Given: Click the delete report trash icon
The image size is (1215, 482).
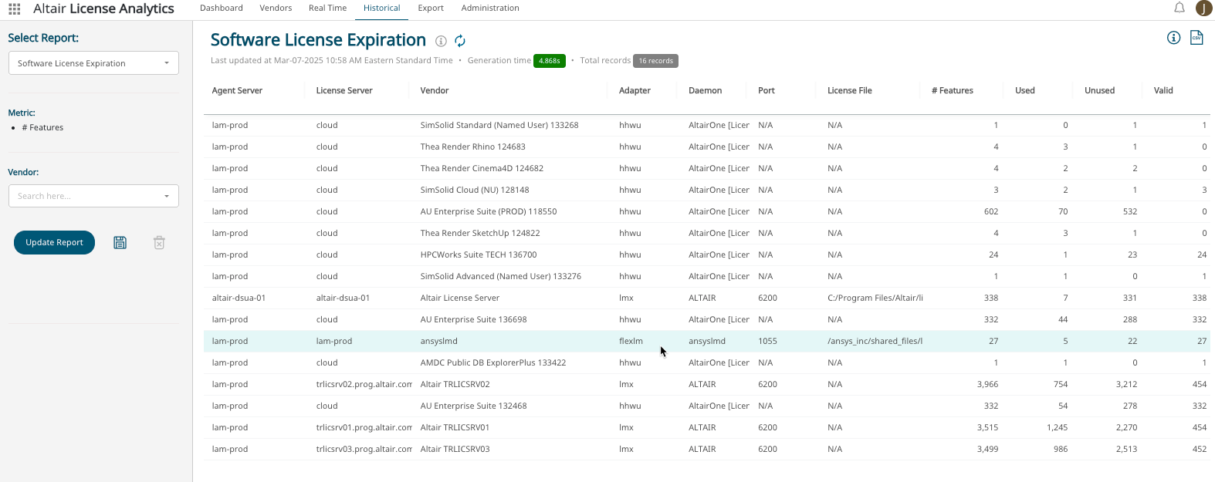Looking at the screenshot, I should 159,243.
